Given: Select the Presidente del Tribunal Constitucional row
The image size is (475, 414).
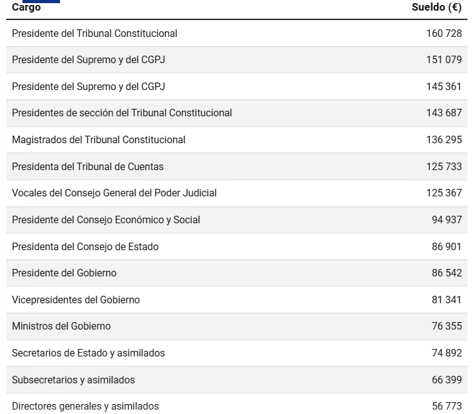Looking at the screenshot, I should (x=237, y=33).
